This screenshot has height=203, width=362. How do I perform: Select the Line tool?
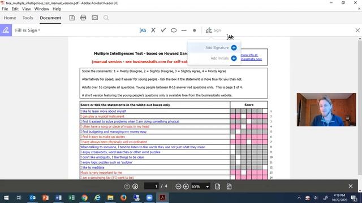pos(184,30)
